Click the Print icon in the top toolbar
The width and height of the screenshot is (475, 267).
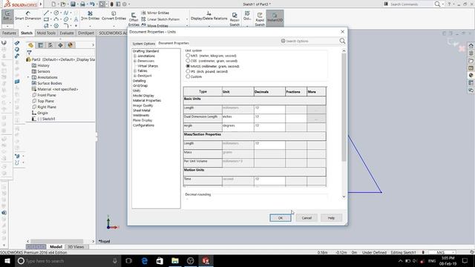(82, 4)
